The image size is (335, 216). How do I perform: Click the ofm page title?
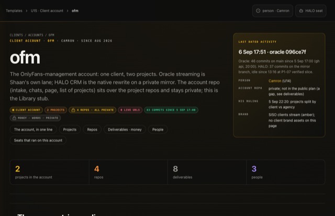pyautogui.click(x=25, y=58)
